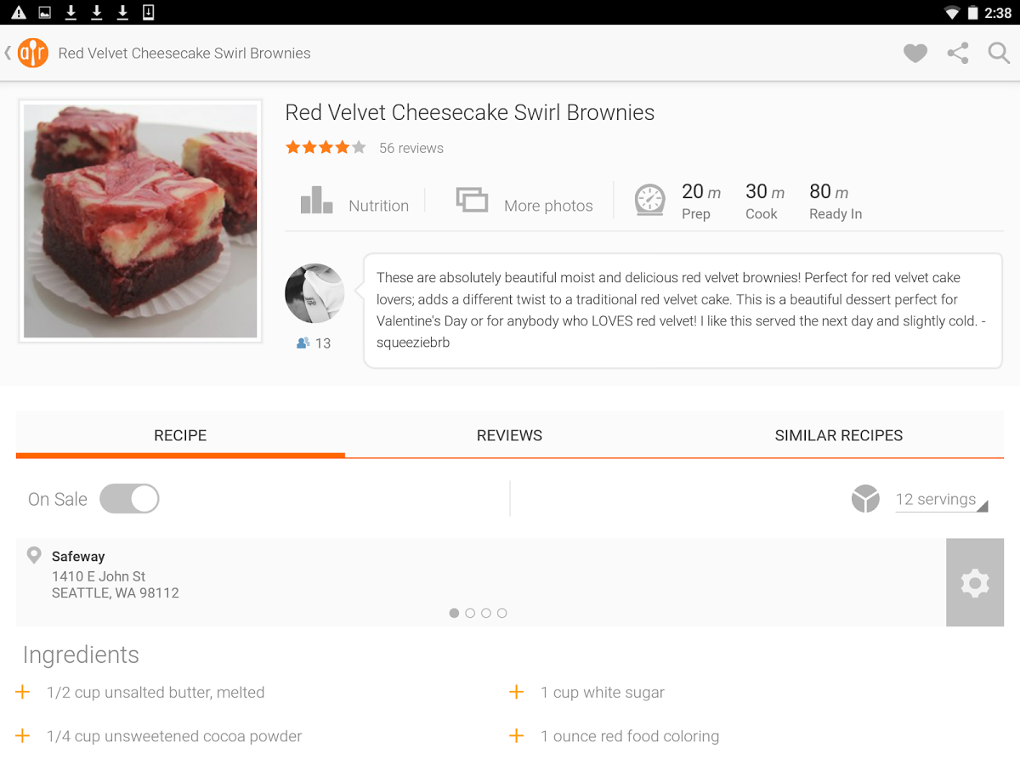The height and width of the screenshot is (765, 1020).
Task: Open More photos
Action: [x=524, y=202]
